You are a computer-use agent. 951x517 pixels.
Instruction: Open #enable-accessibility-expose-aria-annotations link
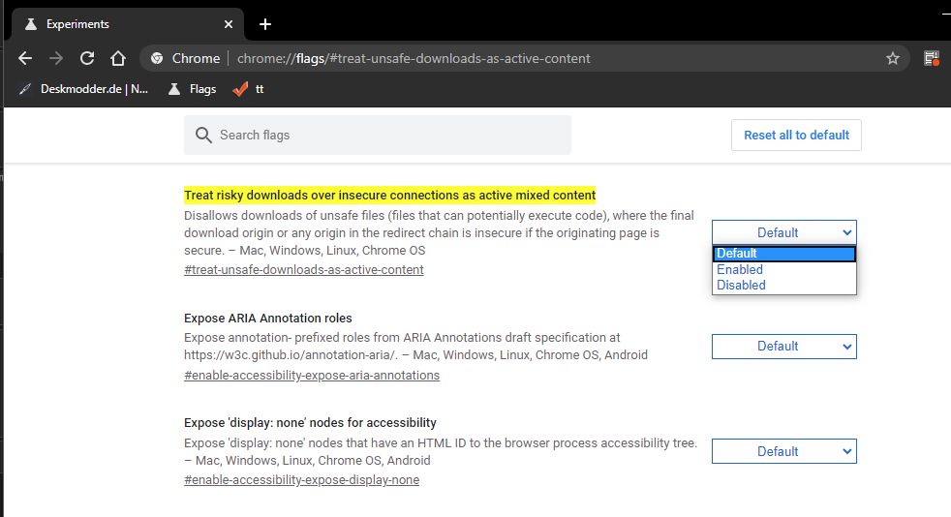312,376
